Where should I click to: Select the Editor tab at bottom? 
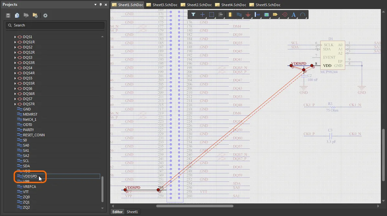(117, 211)
